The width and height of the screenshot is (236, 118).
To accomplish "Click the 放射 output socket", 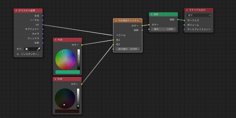I will pyautogui.click(x=178, y=20).
